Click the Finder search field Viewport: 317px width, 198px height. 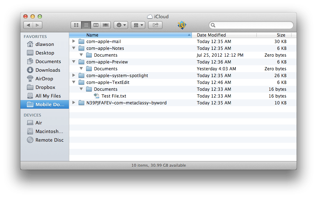tap(251, 25)
